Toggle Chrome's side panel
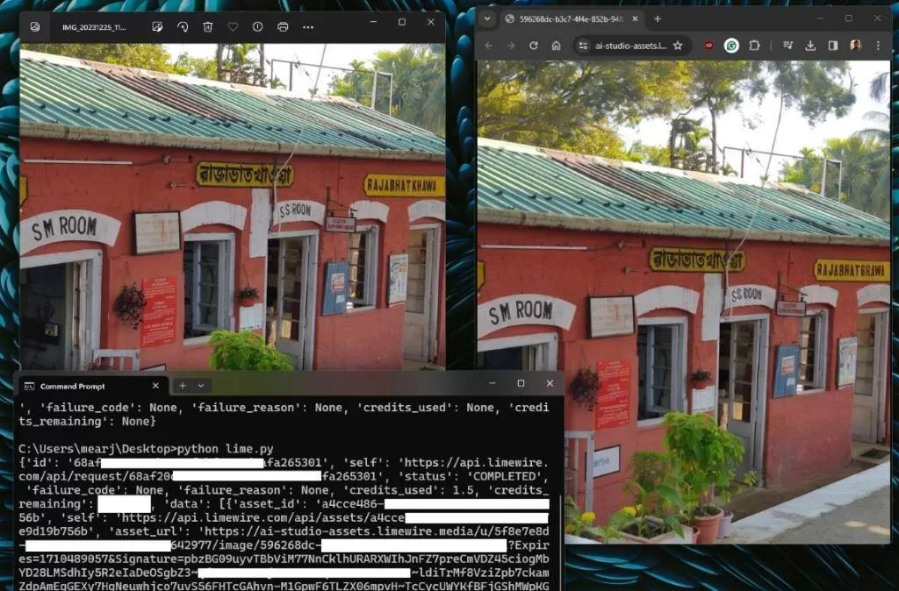The image size is (899, 591). point(832,46)
